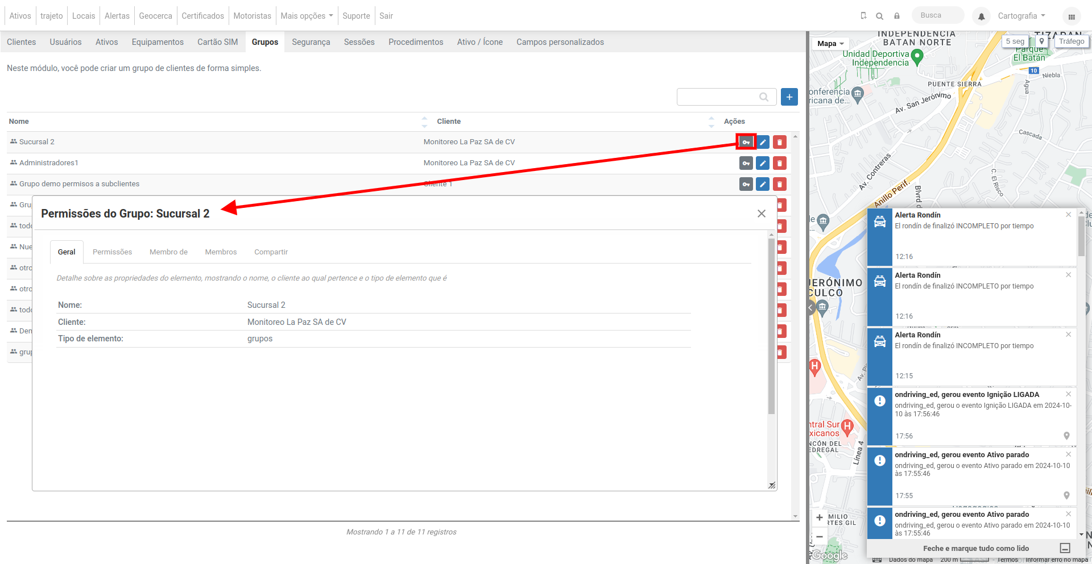Screen dimensions: 1092x564
Task: Toggle the Tráfego map layer
Action: [x=1072, y=41]
